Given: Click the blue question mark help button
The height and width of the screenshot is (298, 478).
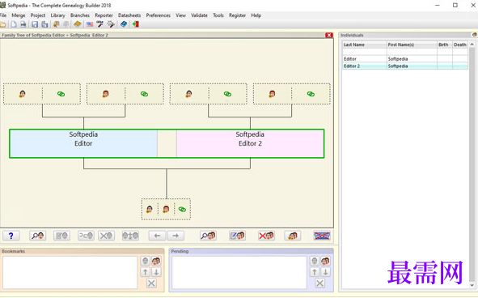Looking at the screenshot, I should click(11, 236).
